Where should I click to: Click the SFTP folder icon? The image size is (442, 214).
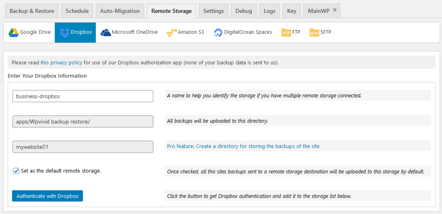314,33
